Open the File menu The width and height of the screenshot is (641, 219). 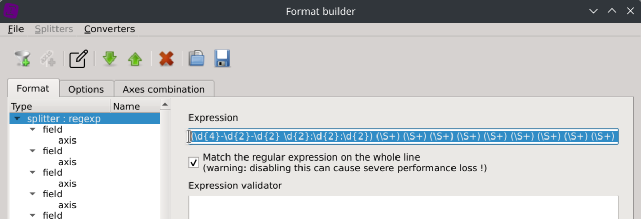[16, 29]
